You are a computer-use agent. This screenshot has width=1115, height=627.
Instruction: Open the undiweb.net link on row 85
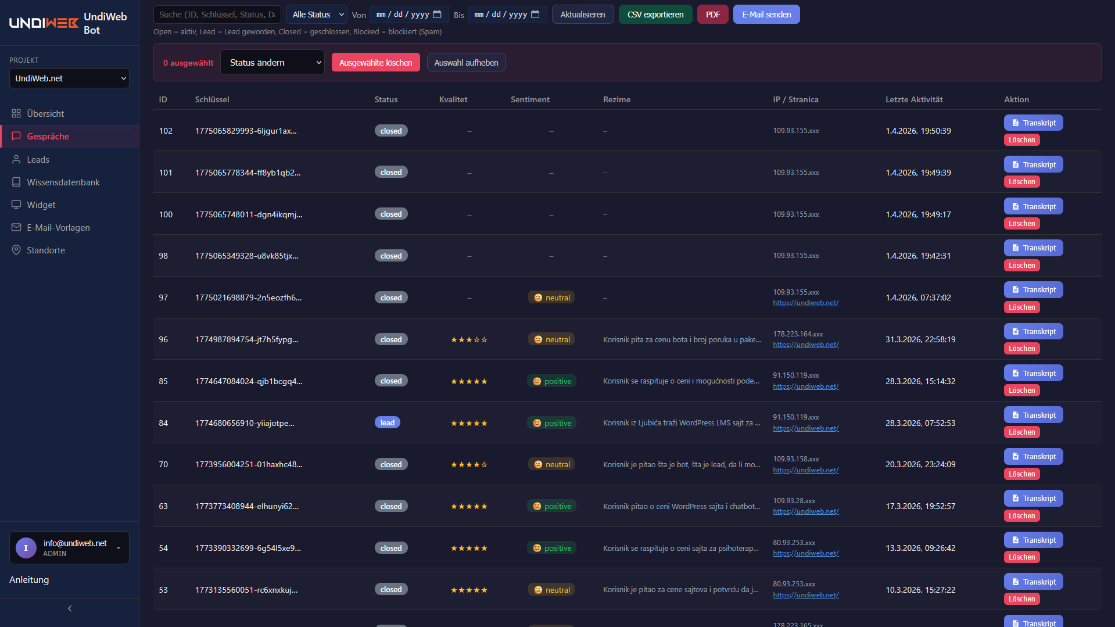tap(805, 386)
